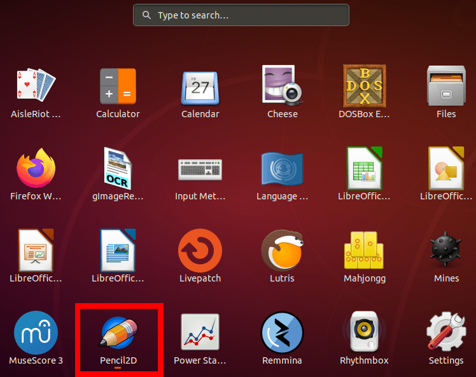Click the Mahjongg label text
Screen dimensions: 476x377
[365, 278]
